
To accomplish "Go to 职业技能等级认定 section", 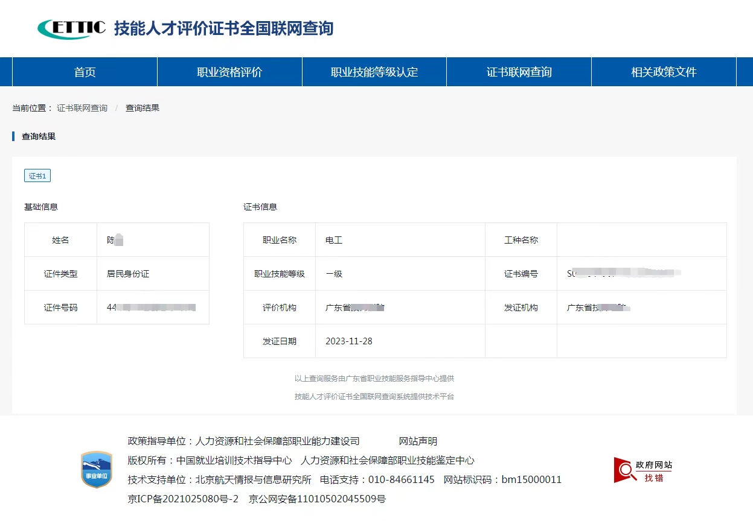I will [x=374, y=72].
